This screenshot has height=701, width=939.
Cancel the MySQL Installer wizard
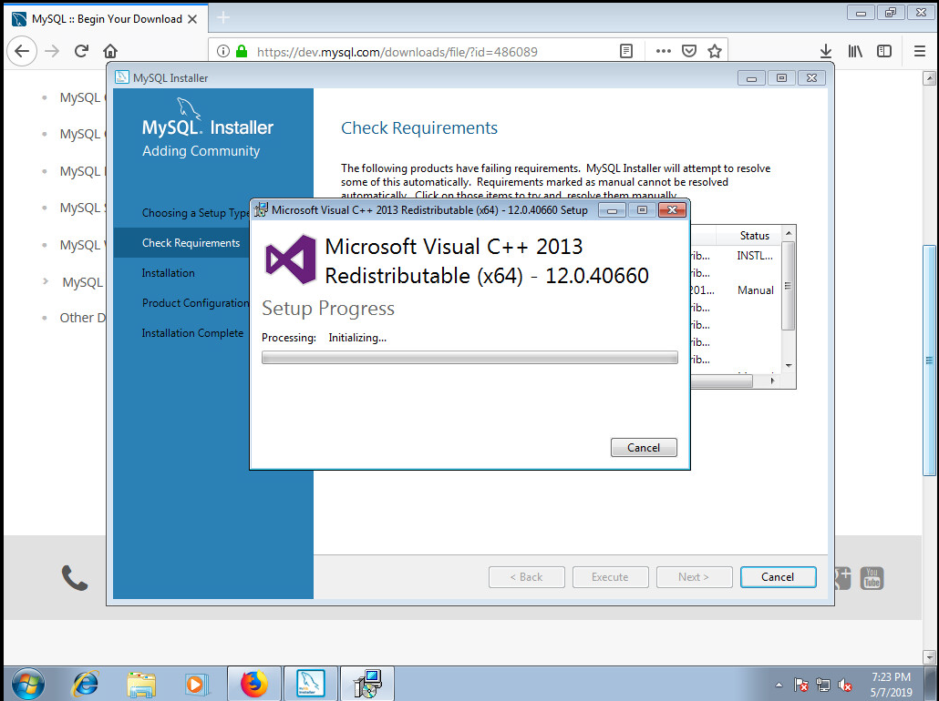click(778, 576)
